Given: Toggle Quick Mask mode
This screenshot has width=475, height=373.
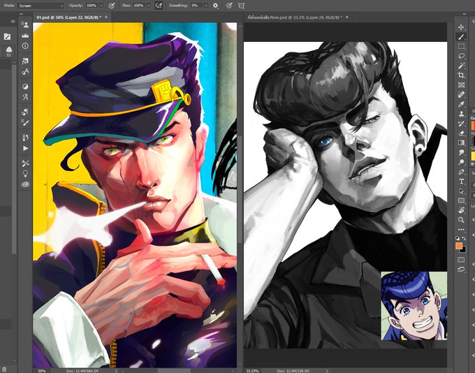Looking at the screenshot, I should click(x=461, y=260).
